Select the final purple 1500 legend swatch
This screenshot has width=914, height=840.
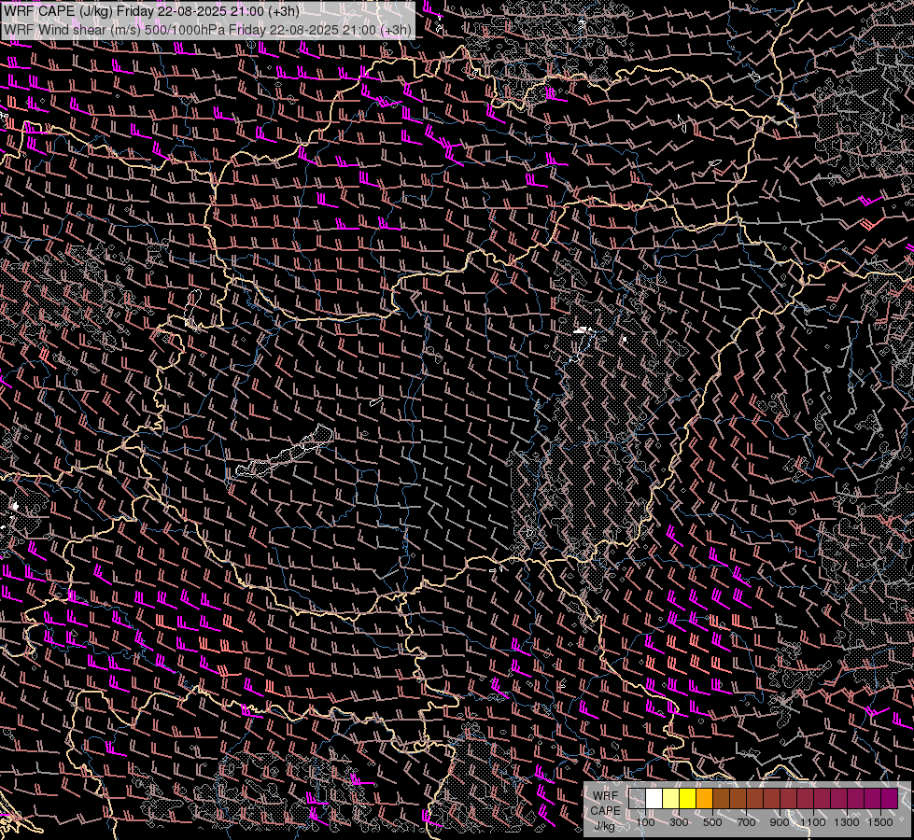click(890, 798)
